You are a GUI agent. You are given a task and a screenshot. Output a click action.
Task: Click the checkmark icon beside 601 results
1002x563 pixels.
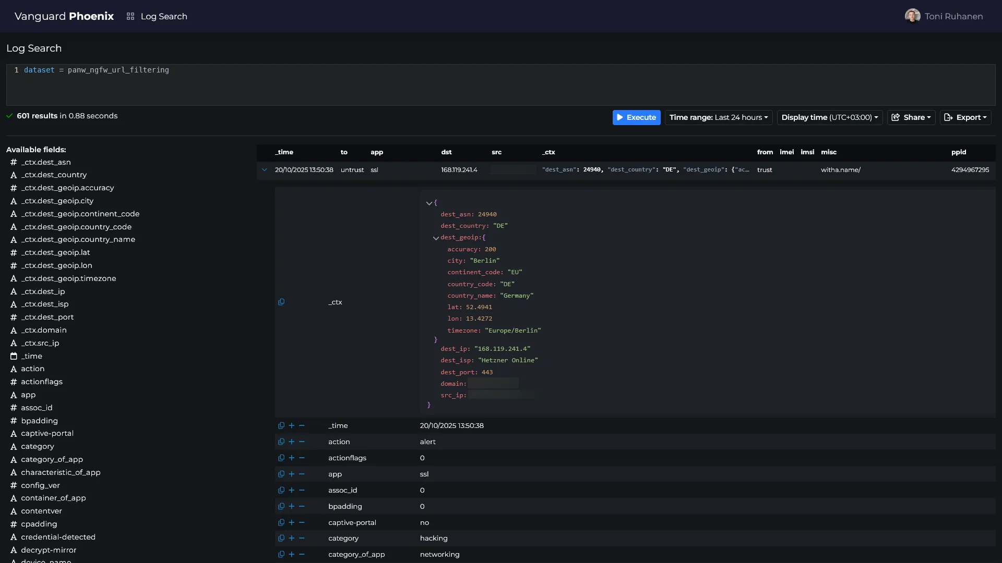click(9, 116)
